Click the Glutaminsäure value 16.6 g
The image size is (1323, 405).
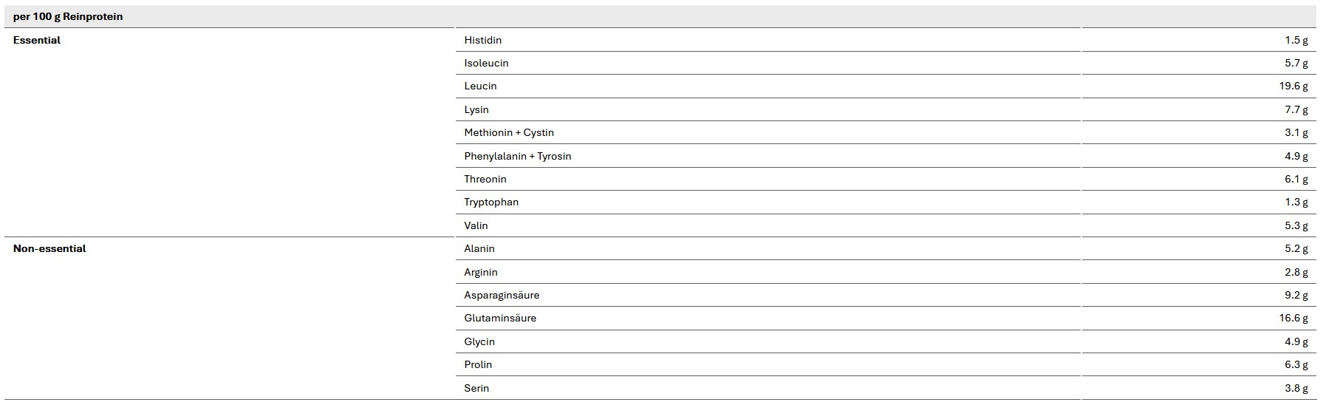point(1293,318)
